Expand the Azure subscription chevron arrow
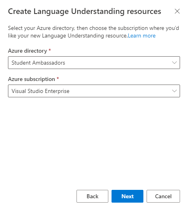Screen dimensions: 188x211 [x=174, y=91]
